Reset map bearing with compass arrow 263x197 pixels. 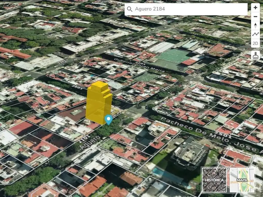pos(255,25)
